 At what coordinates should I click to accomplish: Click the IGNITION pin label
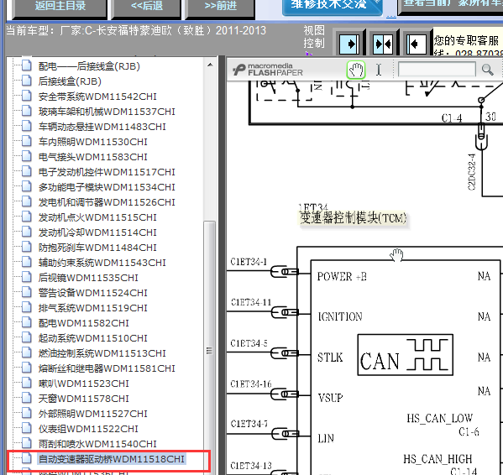coord(340,316)
